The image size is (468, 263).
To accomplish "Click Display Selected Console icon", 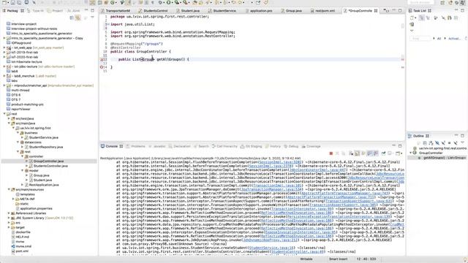I will tap(390, 153).
